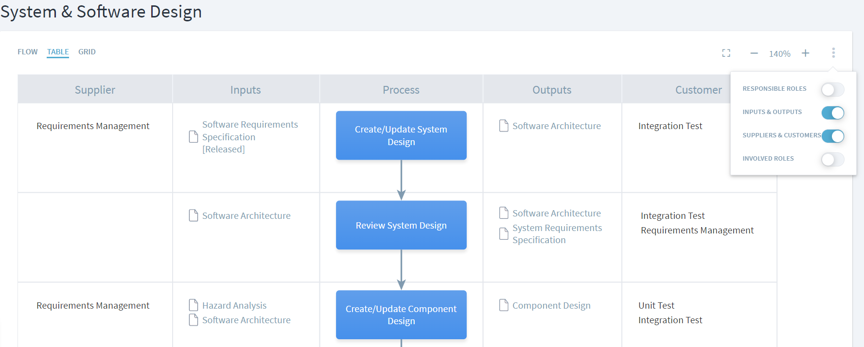The width and height of the screenshot is (864, 347).
Task: Click the Supplier column header
Action: [95, 90]
